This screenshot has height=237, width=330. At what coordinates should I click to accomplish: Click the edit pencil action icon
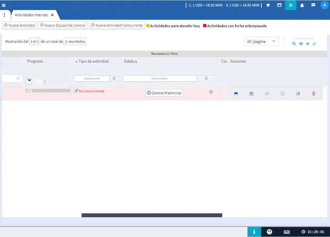298,93
